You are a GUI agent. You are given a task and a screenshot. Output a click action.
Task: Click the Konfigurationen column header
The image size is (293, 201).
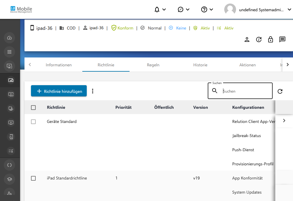pyautogui.click(x=248, y=107)
